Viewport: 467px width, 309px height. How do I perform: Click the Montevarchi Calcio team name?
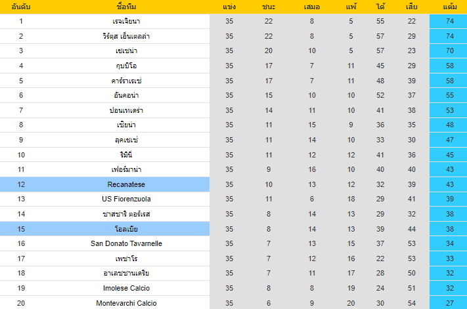point(125,303)
